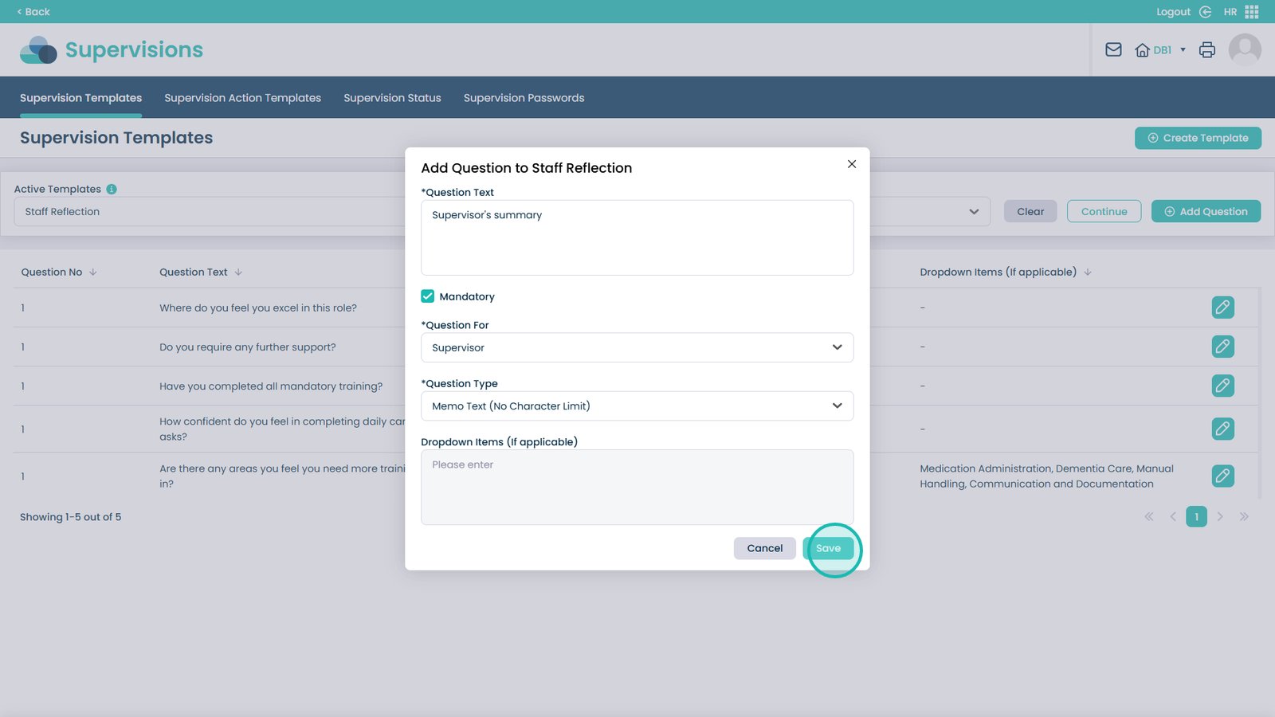The height and width of the screenshot is (717, 1275).
Task: Open the user profile avatar
Action: click(x=1244, y=50)
